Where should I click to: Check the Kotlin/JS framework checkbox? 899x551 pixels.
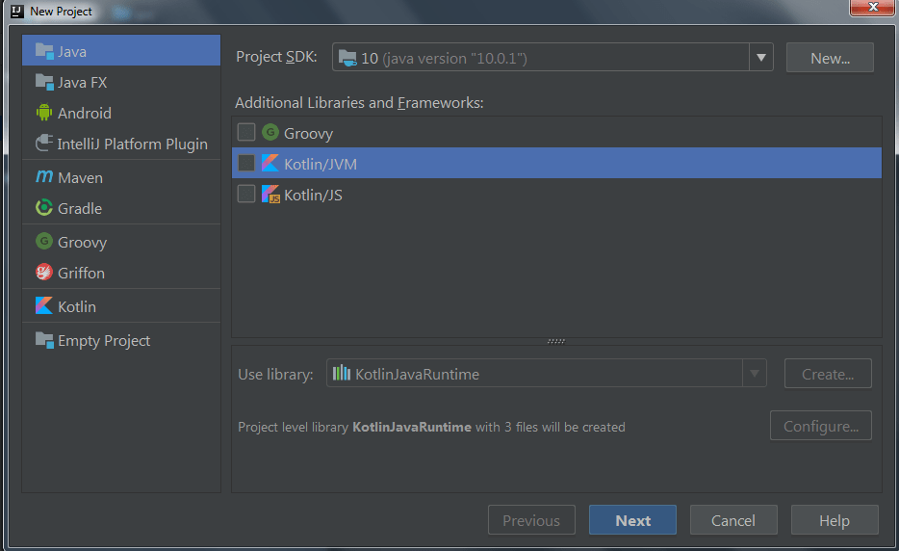(246, 194)
